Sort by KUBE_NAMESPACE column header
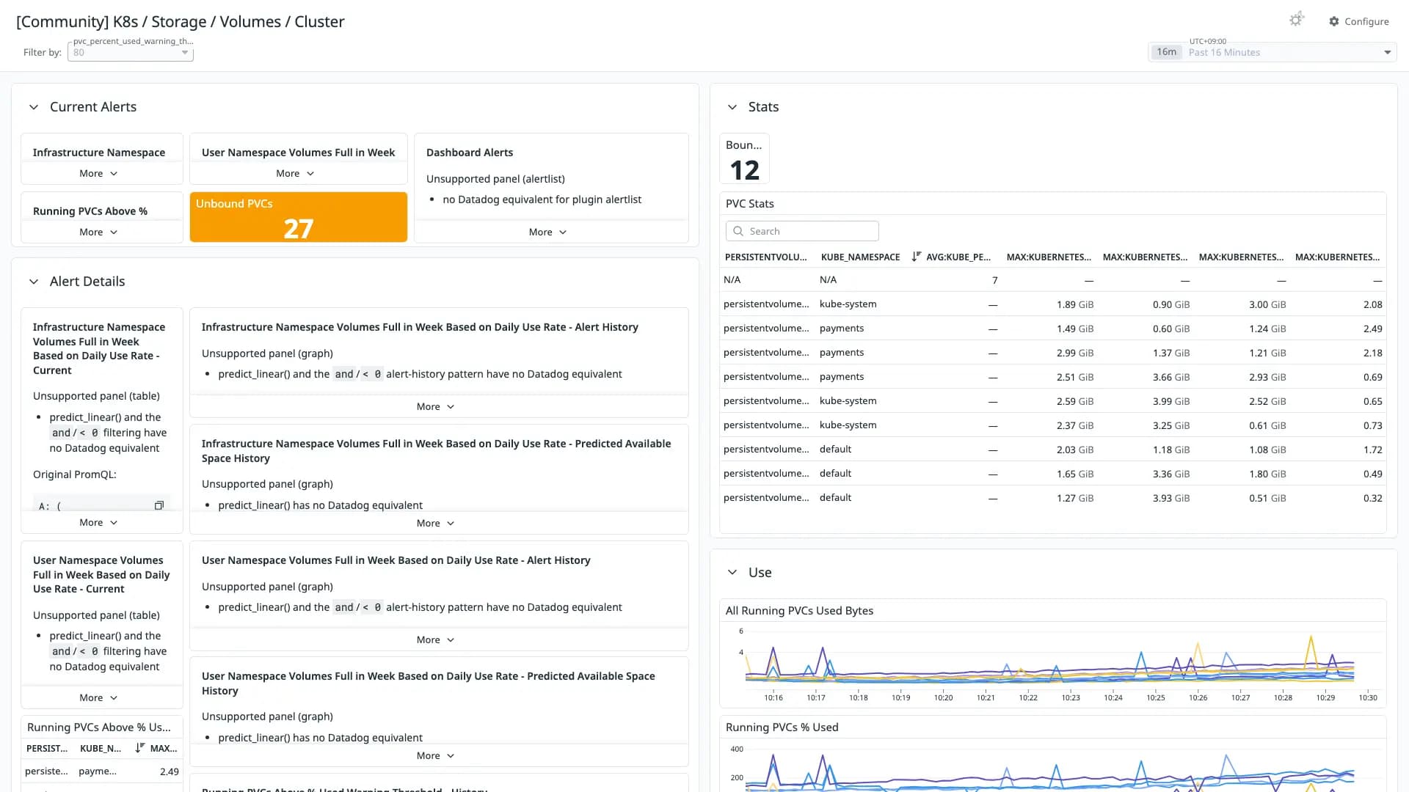The height and width of the screenshot is (792, 1409). (860, 257)
